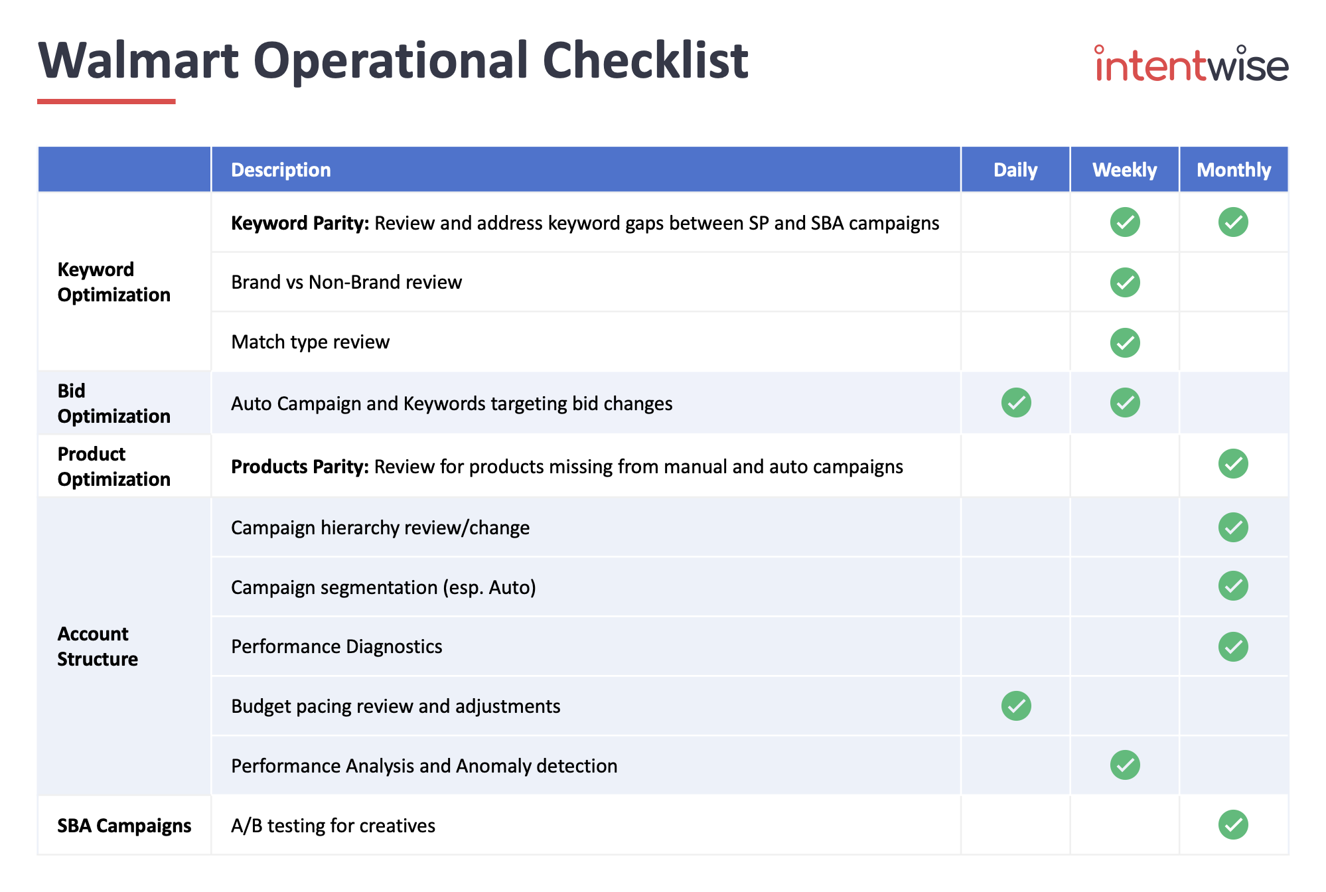Click the Monthly check for Campaign segmentation
The width and height of the screenshot is (1326, 892).
pyautogui.click(x=1233, y=586)
